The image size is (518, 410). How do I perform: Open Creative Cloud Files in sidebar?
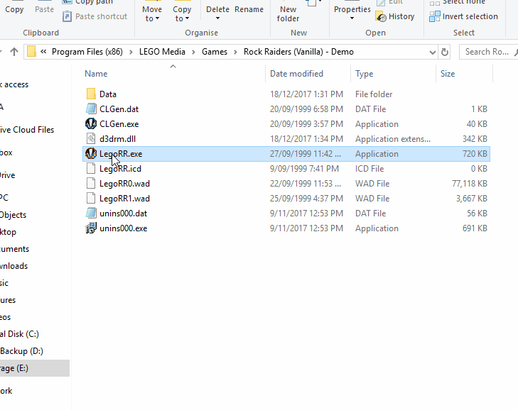[x=27, y=130]
